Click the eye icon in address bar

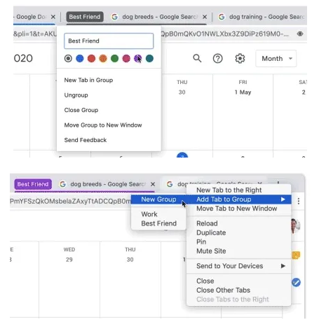point(300,34)
